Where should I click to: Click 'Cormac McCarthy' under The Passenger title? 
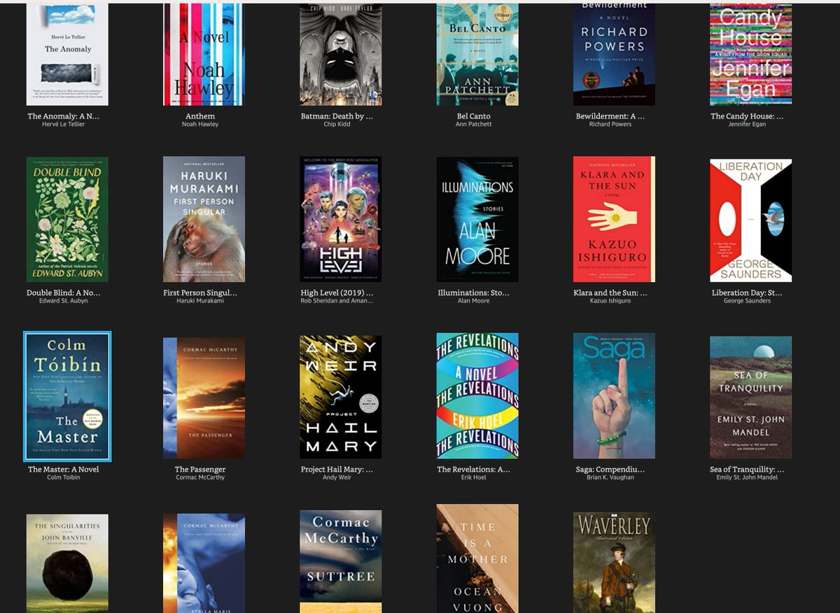click(200, 477)
